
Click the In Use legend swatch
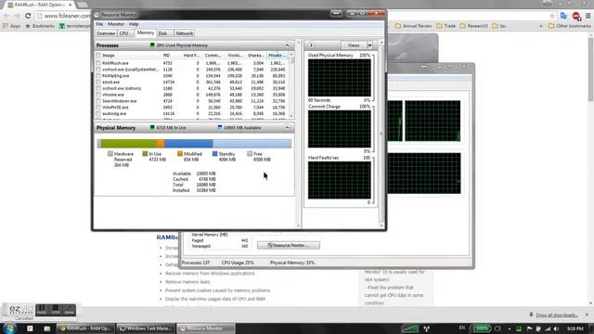pos(145,154)
